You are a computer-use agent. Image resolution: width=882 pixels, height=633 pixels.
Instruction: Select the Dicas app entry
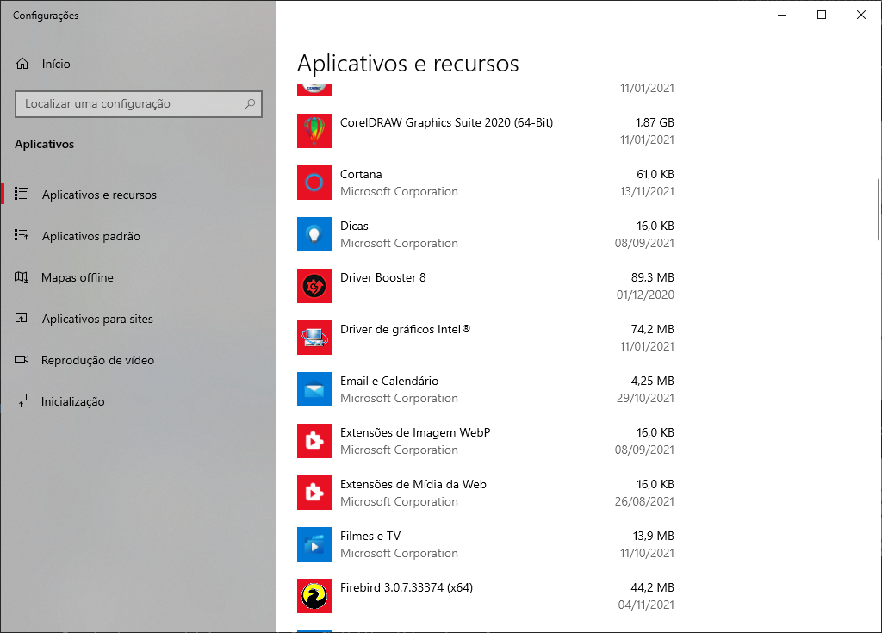(486, 234)
